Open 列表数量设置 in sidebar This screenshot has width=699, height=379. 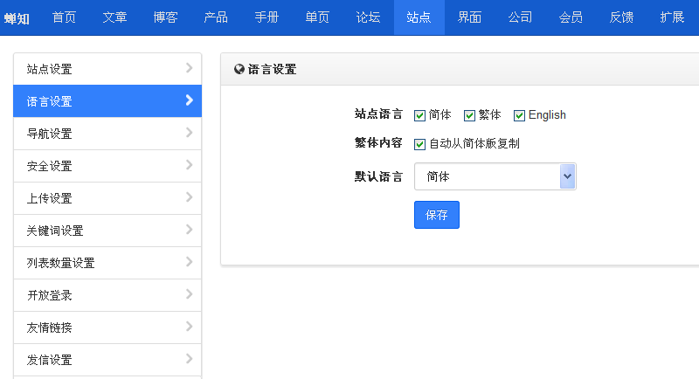point(107,263)
